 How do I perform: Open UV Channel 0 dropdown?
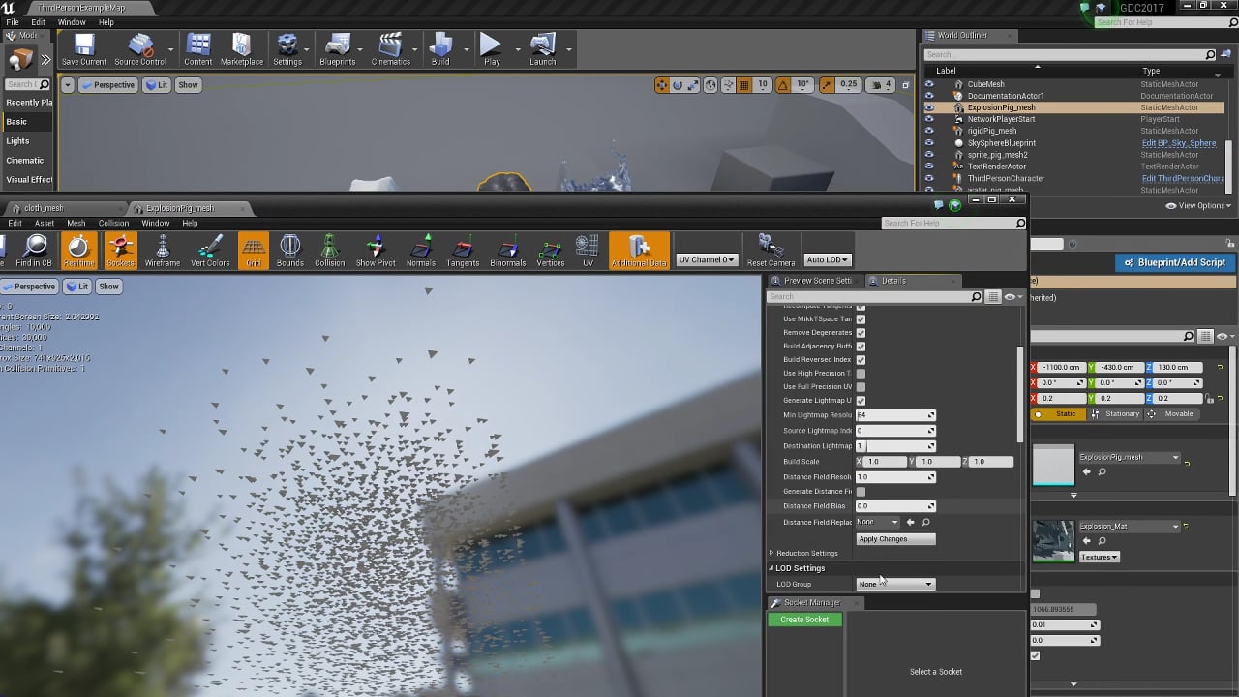(x=707, y=259)
